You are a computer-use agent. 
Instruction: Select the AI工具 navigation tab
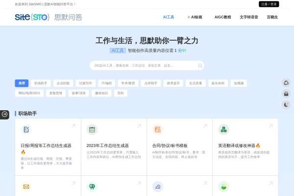tap(169, 17)
